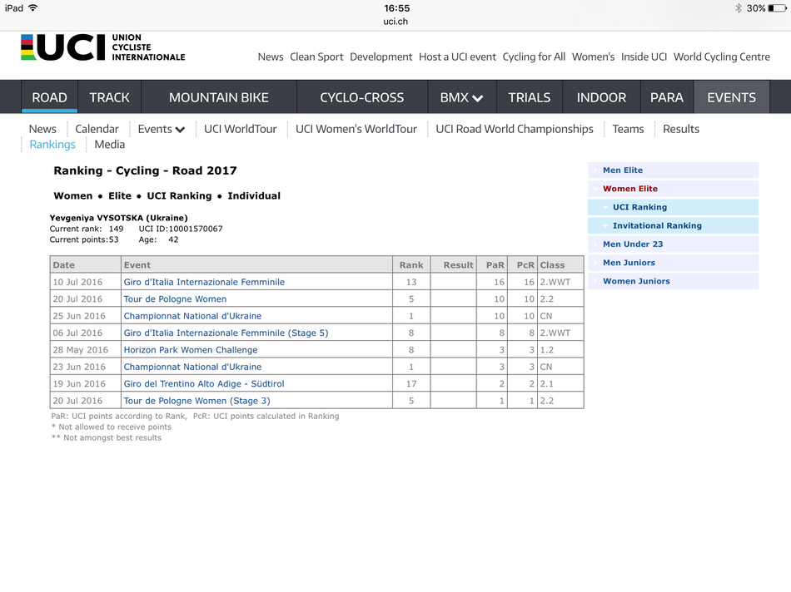The width and height of the screenshot is (791, 592).
Task: Click the Result column header
Action: tap(454, 264)
